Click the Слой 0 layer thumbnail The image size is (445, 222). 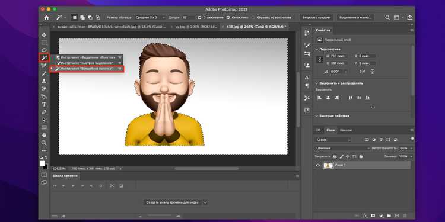click(x=328, y=165)
